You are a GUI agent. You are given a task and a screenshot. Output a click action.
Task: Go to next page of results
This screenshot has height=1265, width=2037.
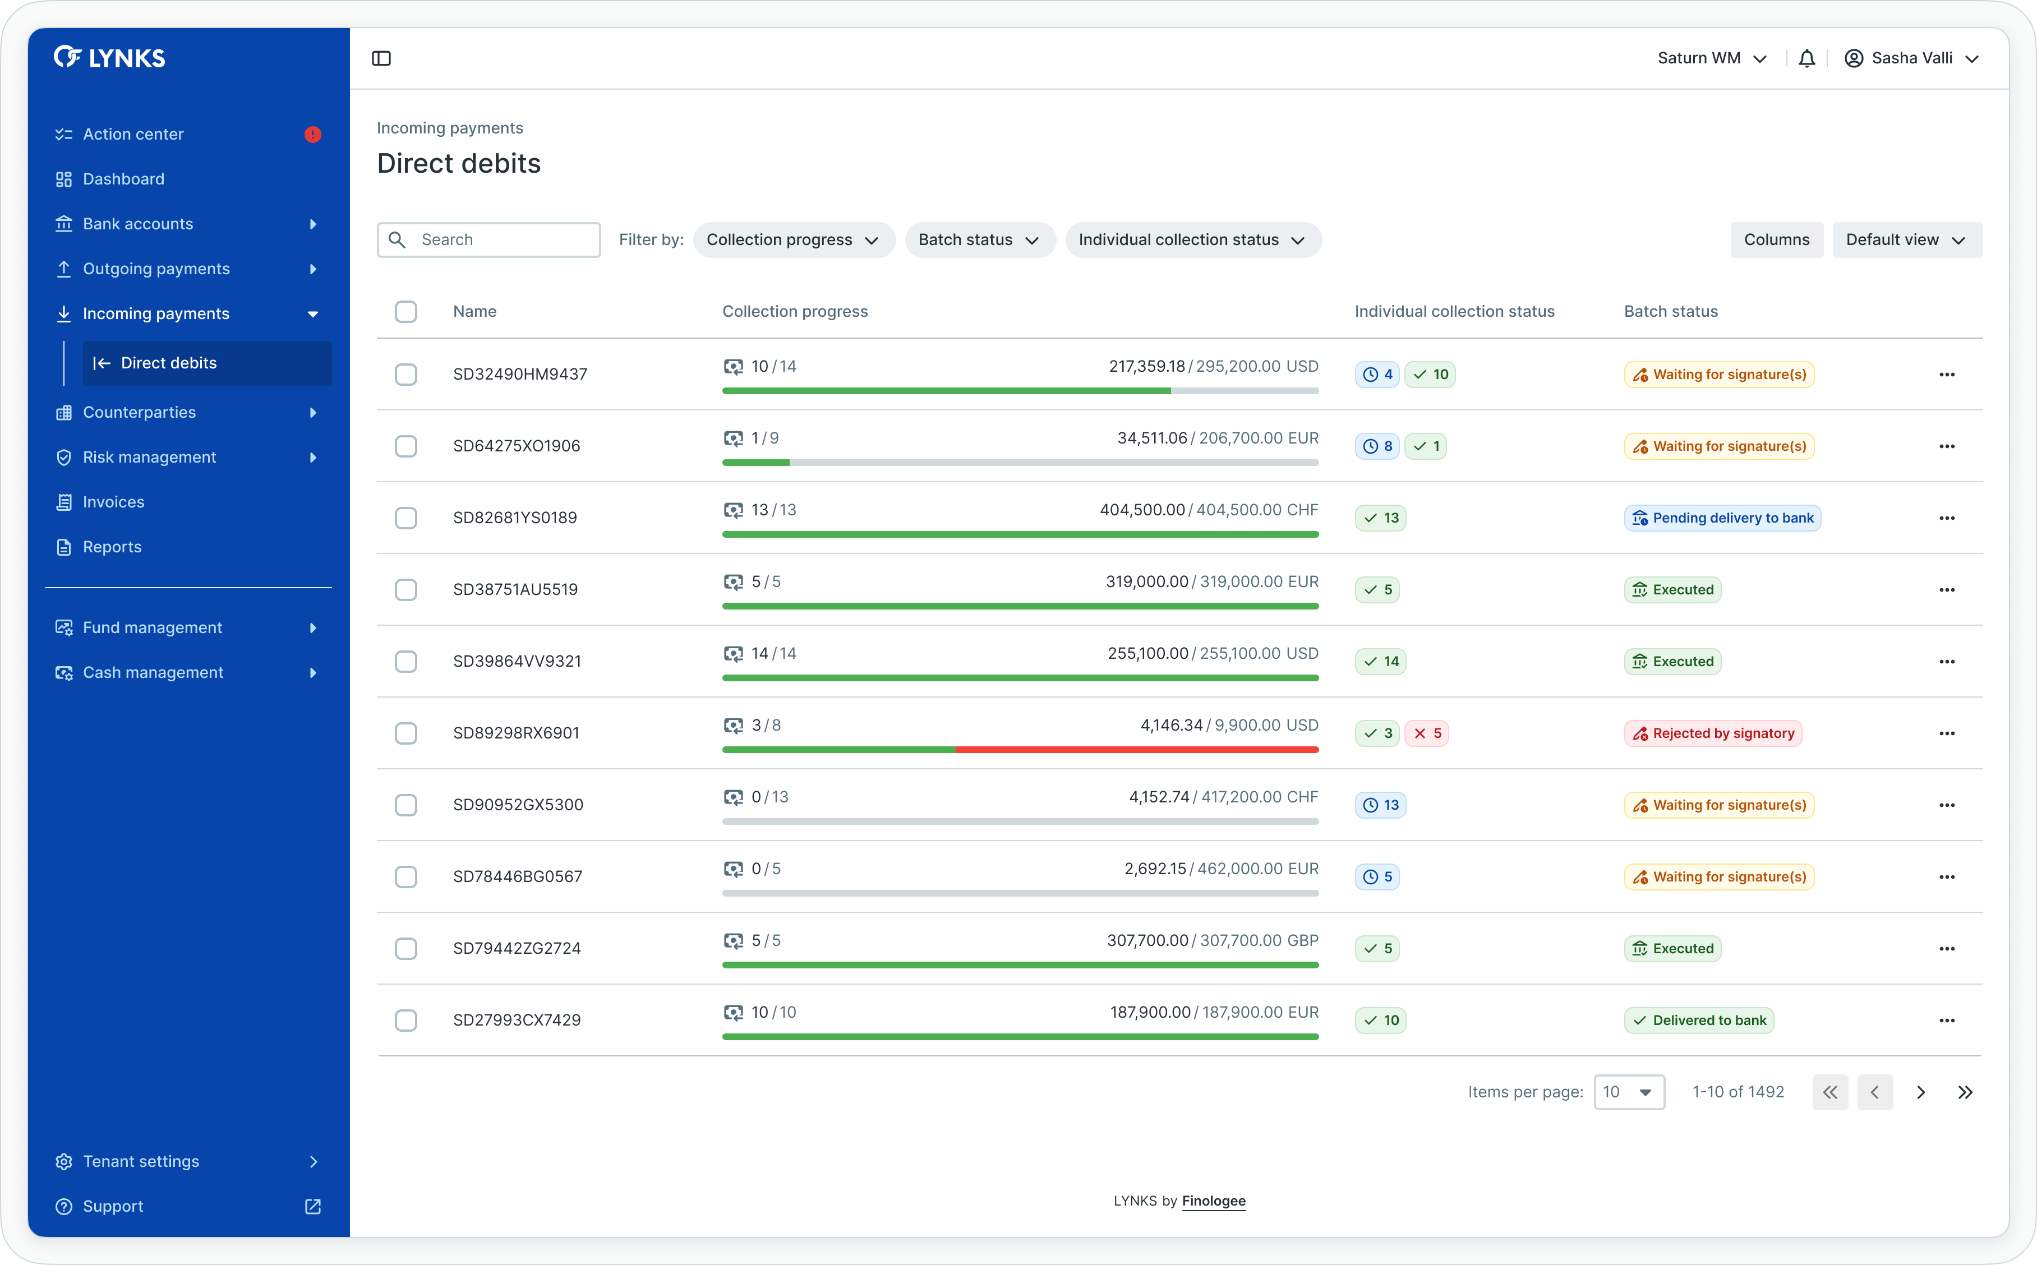click(x=1921, y=1093)
